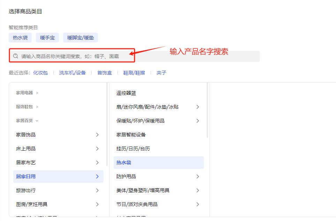Select the 床上用品 category
Viewport: 336px width, 221px height.
[x=25, y=149]
